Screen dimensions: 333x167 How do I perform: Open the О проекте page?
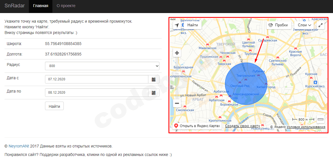pos(66,6)
